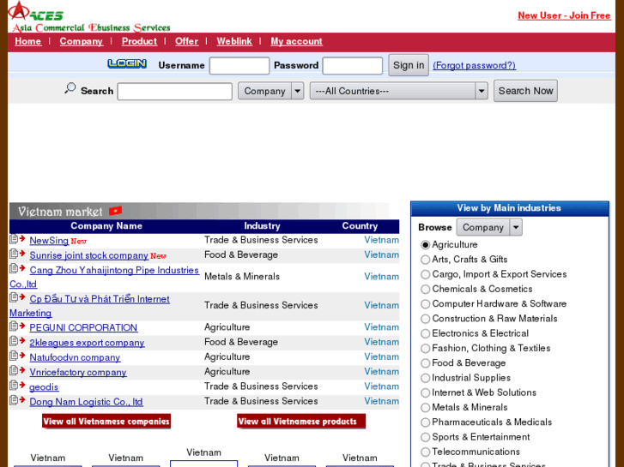The image size is (624, 467).
Task: Select Electronics & Electrical radio button
Action: [x=426, y=333]
